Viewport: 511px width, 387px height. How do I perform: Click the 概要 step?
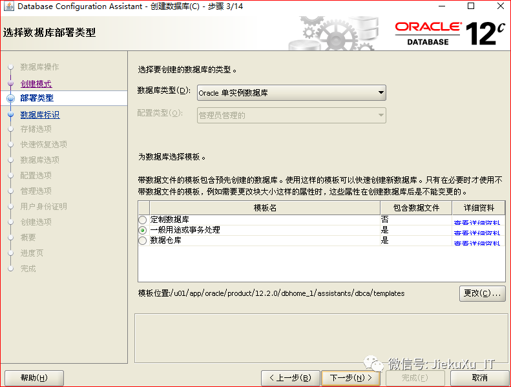click(x=28, y=237)
